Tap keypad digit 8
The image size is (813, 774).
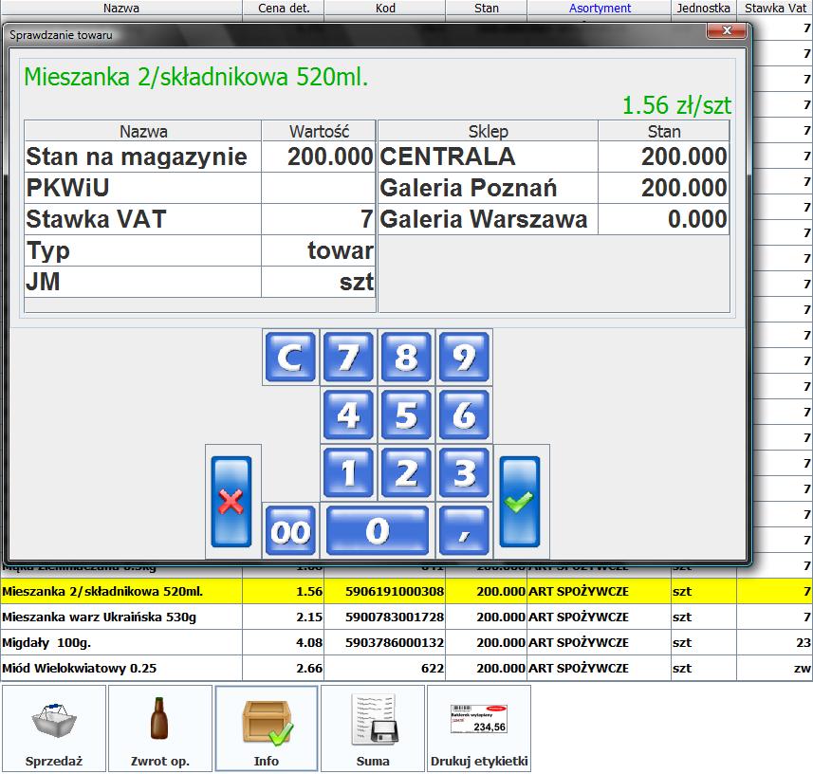point(406,357)
